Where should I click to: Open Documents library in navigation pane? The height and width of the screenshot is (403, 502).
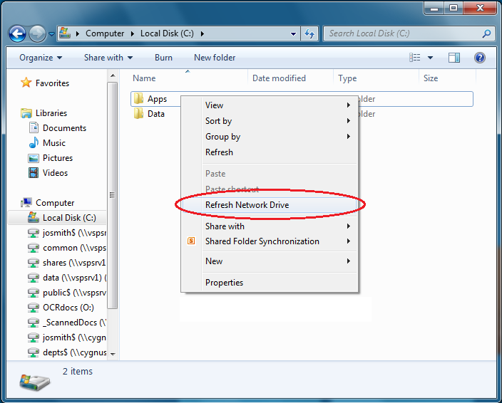(x=64, y=128)
